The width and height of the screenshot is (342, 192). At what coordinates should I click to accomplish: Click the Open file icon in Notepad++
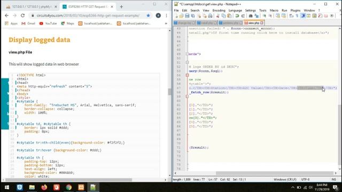(x=181, y=15)
